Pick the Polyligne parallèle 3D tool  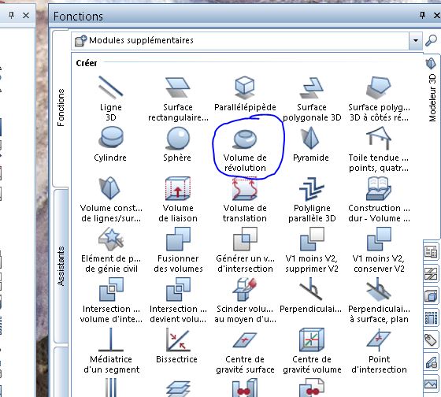coord(312,199)
